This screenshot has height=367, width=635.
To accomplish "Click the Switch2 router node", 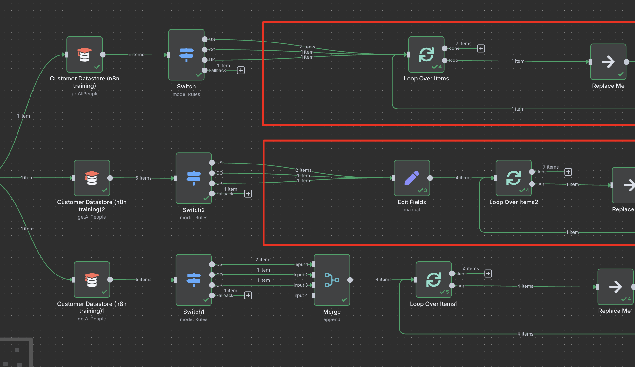I will [194, 178].
